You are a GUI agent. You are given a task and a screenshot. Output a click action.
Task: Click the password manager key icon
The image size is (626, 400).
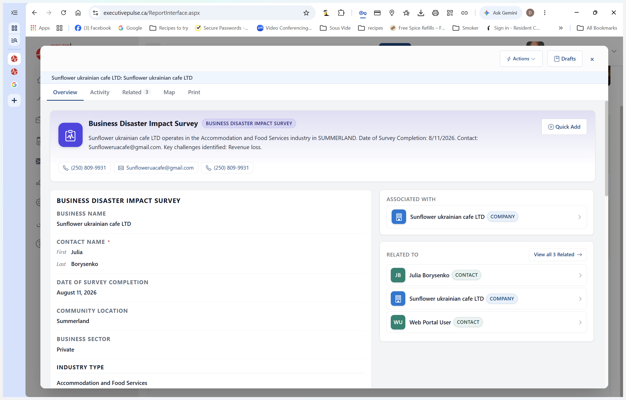[x=363, y=13]
